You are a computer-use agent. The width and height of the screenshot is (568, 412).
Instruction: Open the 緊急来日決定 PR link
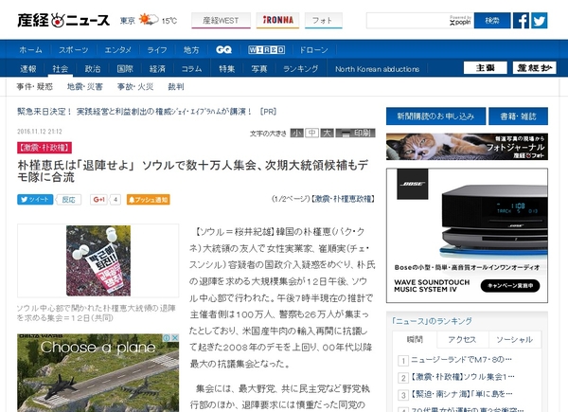147,112
